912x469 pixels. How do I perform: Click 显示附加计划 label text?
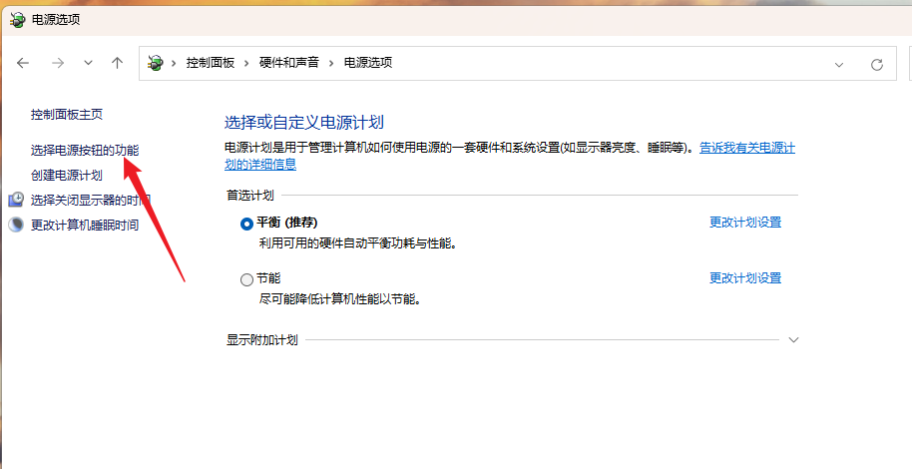262,340
